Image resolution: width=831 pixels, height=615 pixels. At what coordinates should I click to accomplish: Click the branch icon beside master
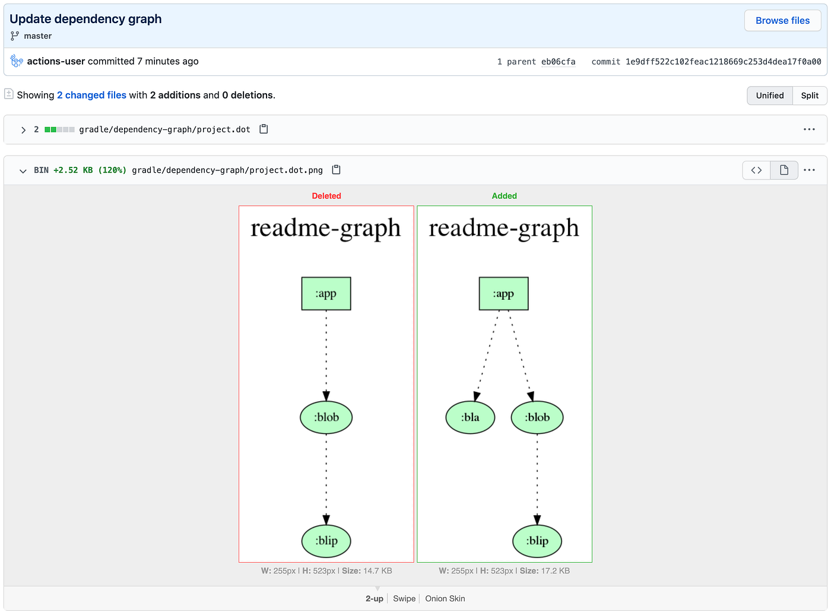(x=13, y=36)
